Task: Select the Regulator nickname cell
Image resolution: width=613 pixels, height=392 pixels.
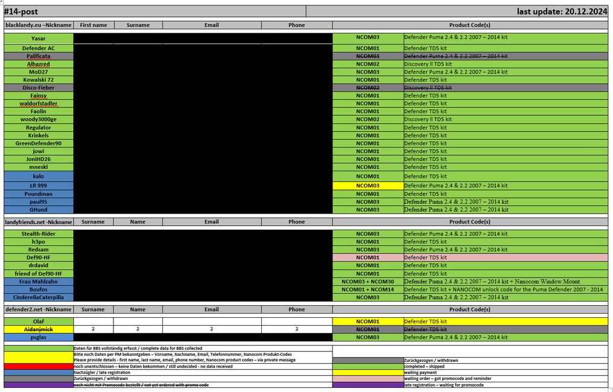Action: 39,128
